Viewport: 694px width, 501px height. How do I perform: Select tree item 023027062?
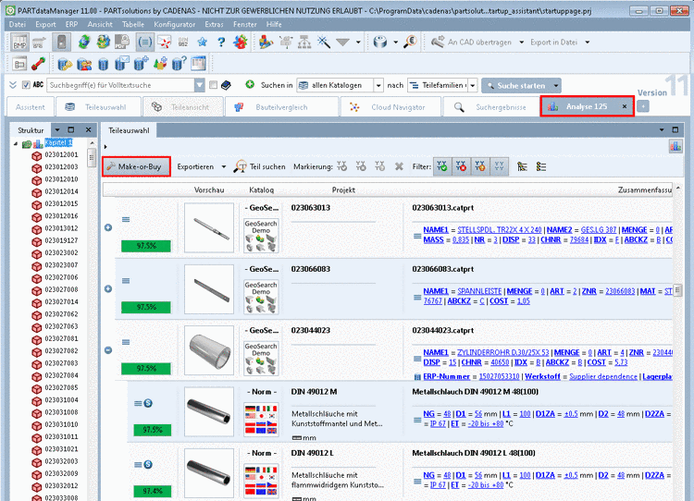[61, 314]
